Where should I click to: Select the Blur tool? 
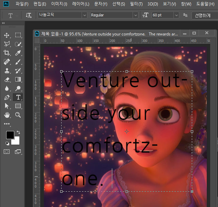(x=7, y=88)
